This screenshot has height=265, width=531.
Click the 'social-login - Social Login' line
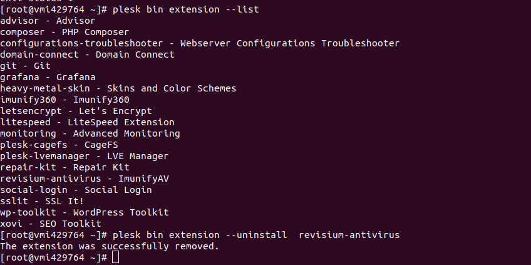76,190
